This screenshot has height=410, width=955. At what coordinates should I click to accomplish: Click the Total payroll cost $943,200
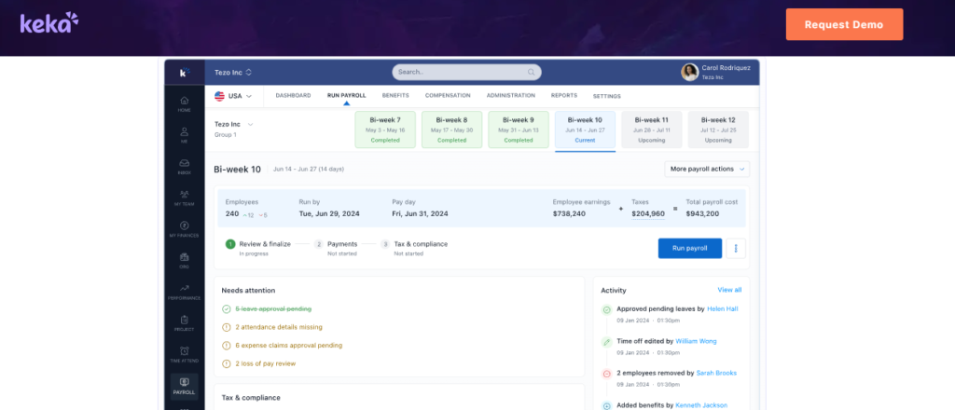tap(702, 214)
